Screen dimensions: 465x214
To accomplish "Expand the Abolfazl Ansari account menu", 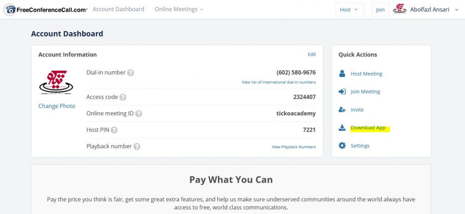I will 434,10.
